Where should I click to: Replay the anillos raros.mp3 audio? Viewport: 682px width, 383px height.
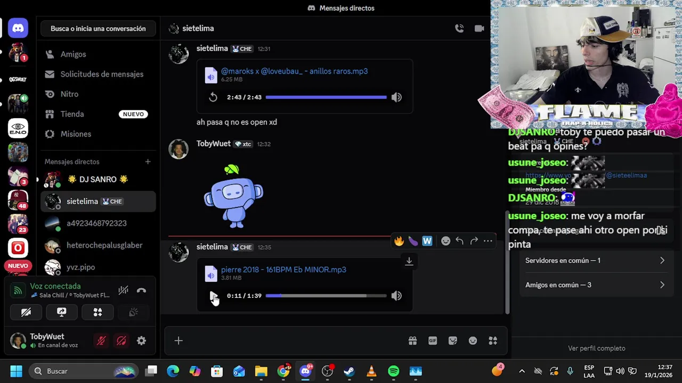coord(213,97)
